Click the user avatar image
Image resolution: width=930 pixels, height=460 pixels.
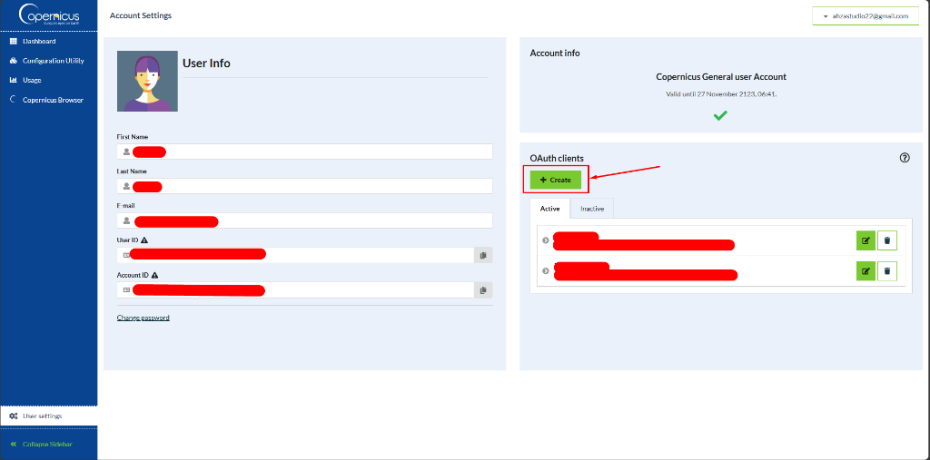pos(147,82)
